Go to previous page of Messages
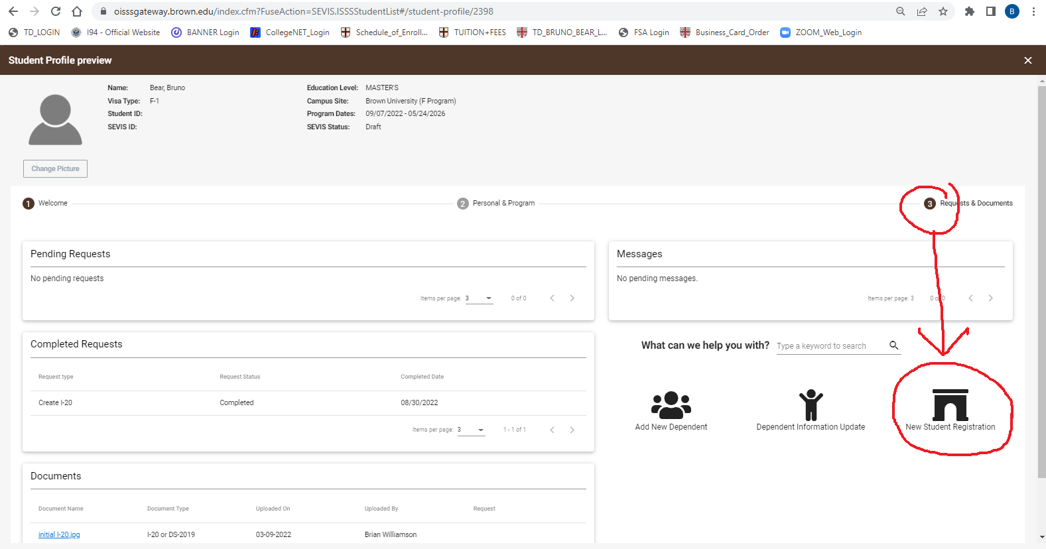 point(970,298)
